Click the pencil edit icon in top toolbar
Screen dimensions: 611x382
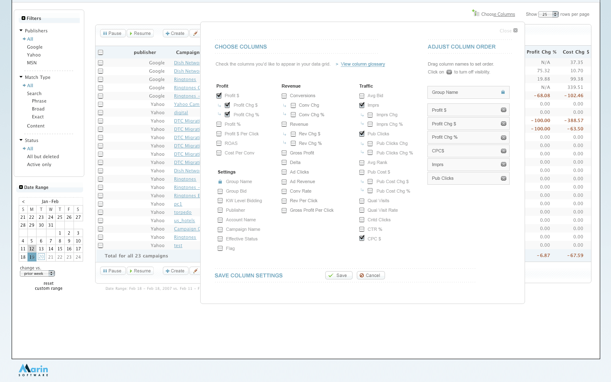tap(195, 33)
